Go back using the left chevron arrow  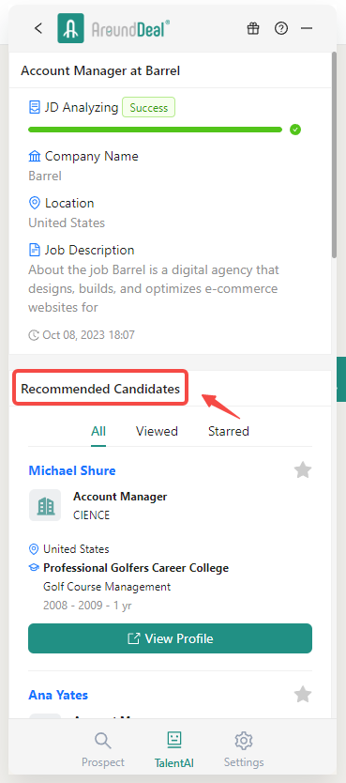pyautogui.click(x=38, y=28)
